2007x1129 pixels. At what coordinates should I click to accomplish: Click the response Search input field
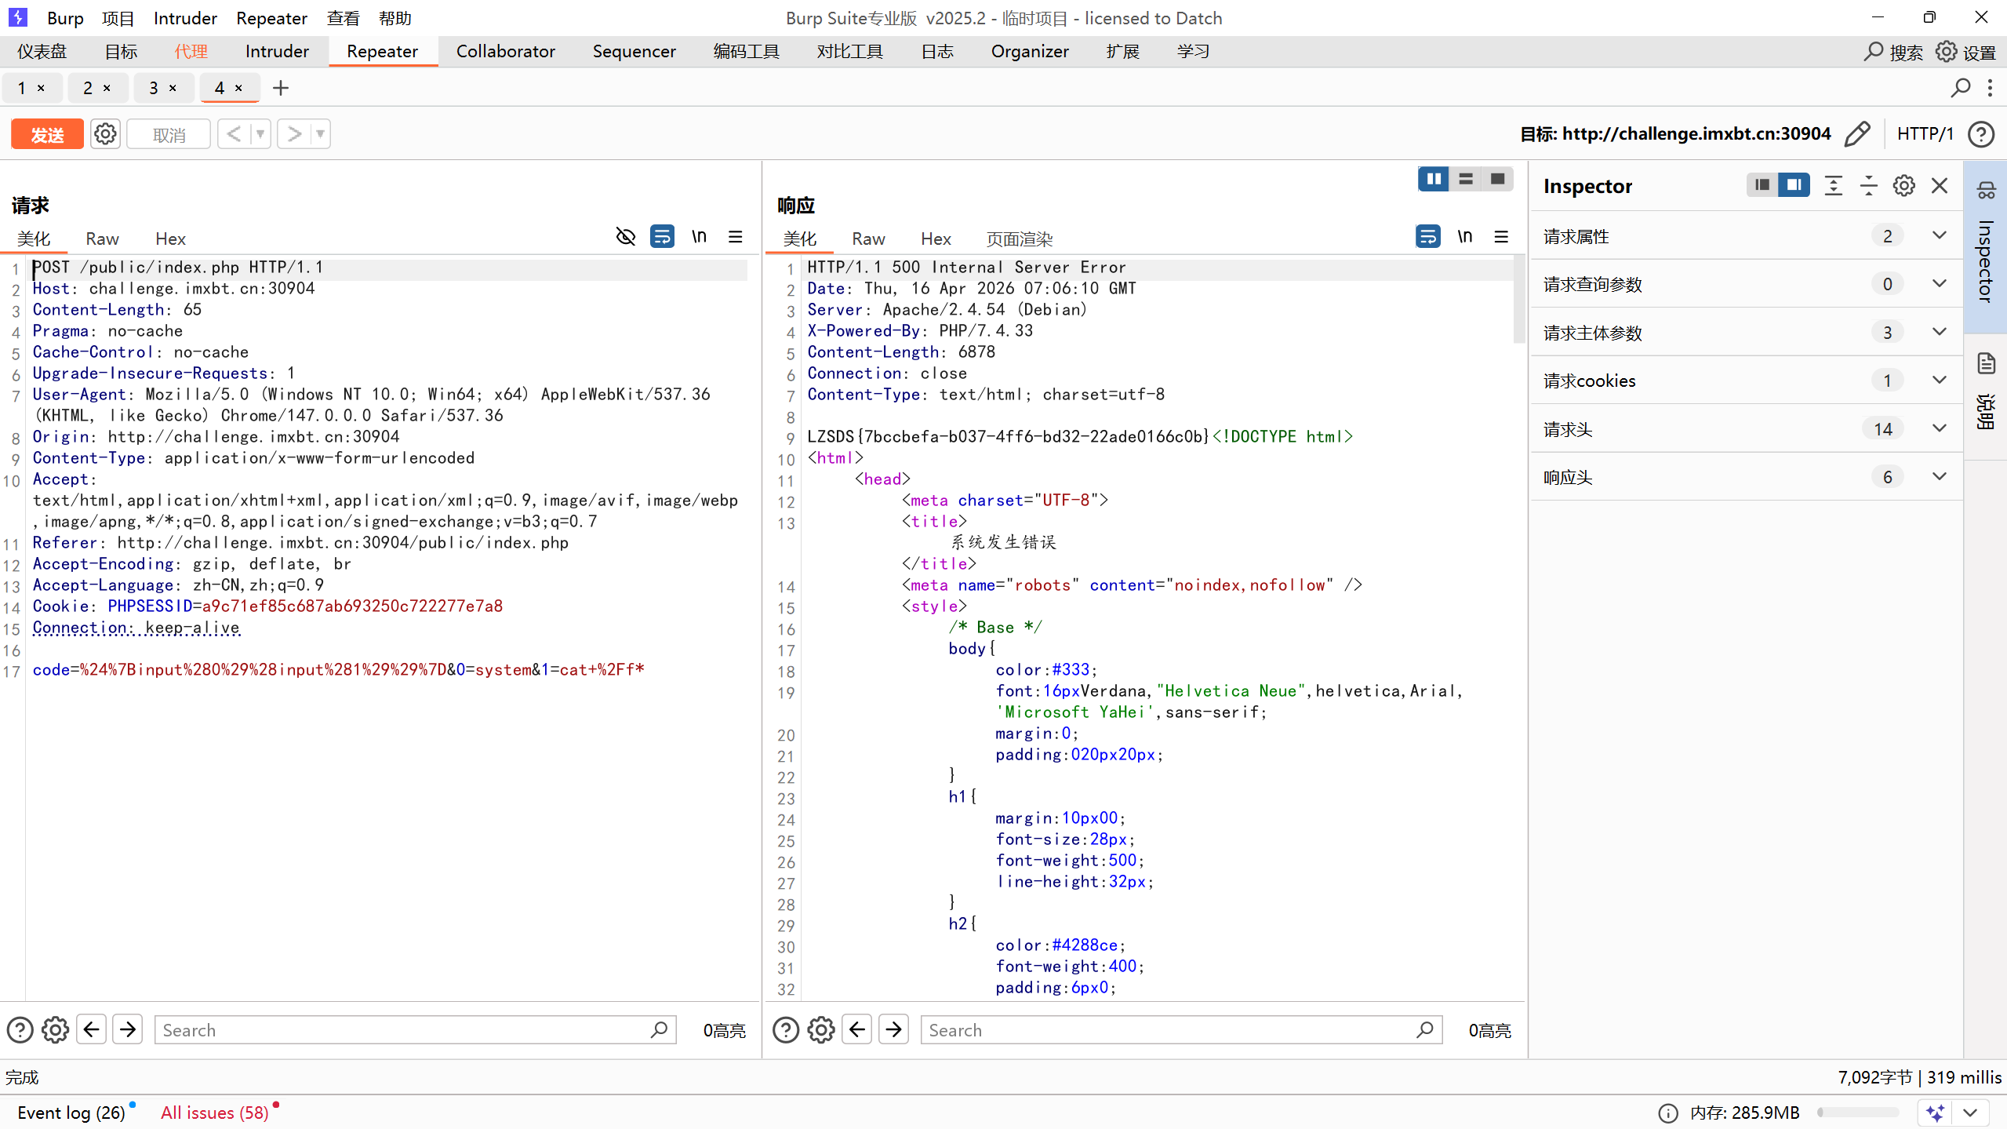(1169, 1030)
